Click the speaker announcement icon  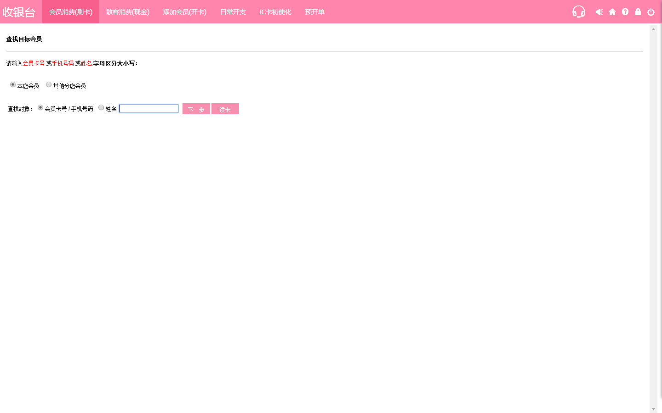[x=599, y=12]
